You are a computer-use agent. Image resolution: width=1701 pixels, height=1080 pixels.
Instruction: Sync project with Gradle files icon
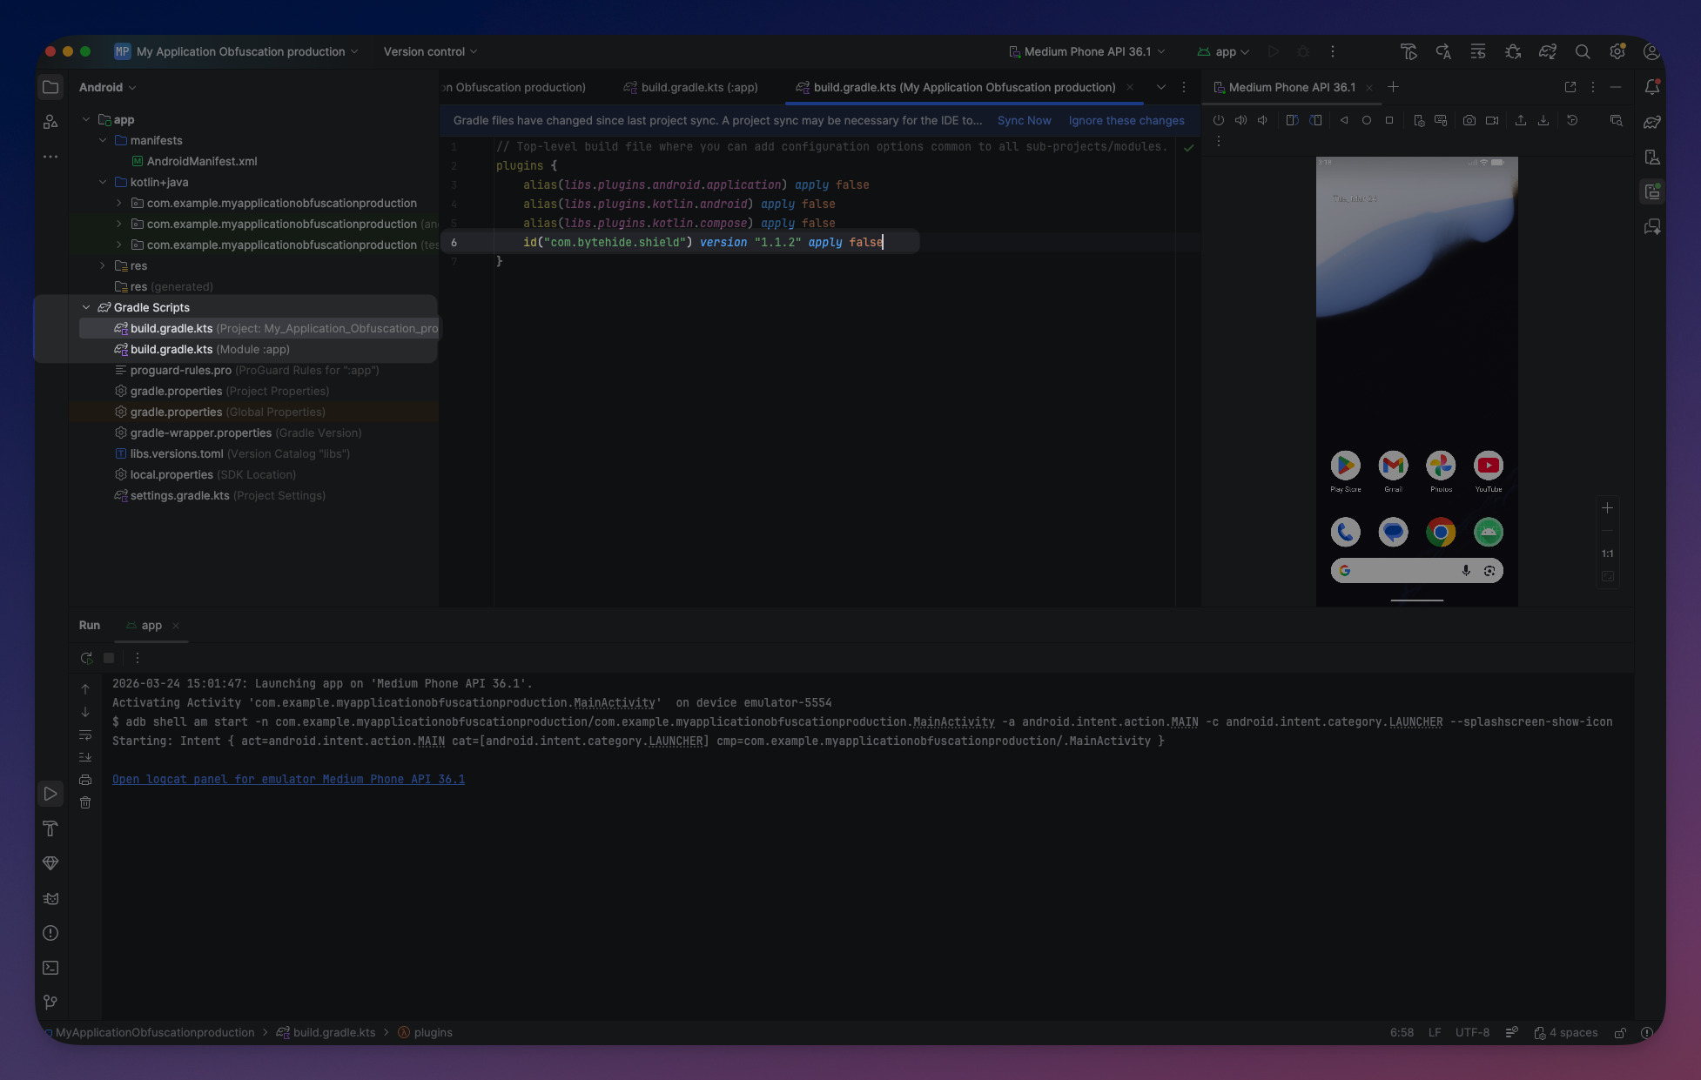click(x=1548, y=51)
